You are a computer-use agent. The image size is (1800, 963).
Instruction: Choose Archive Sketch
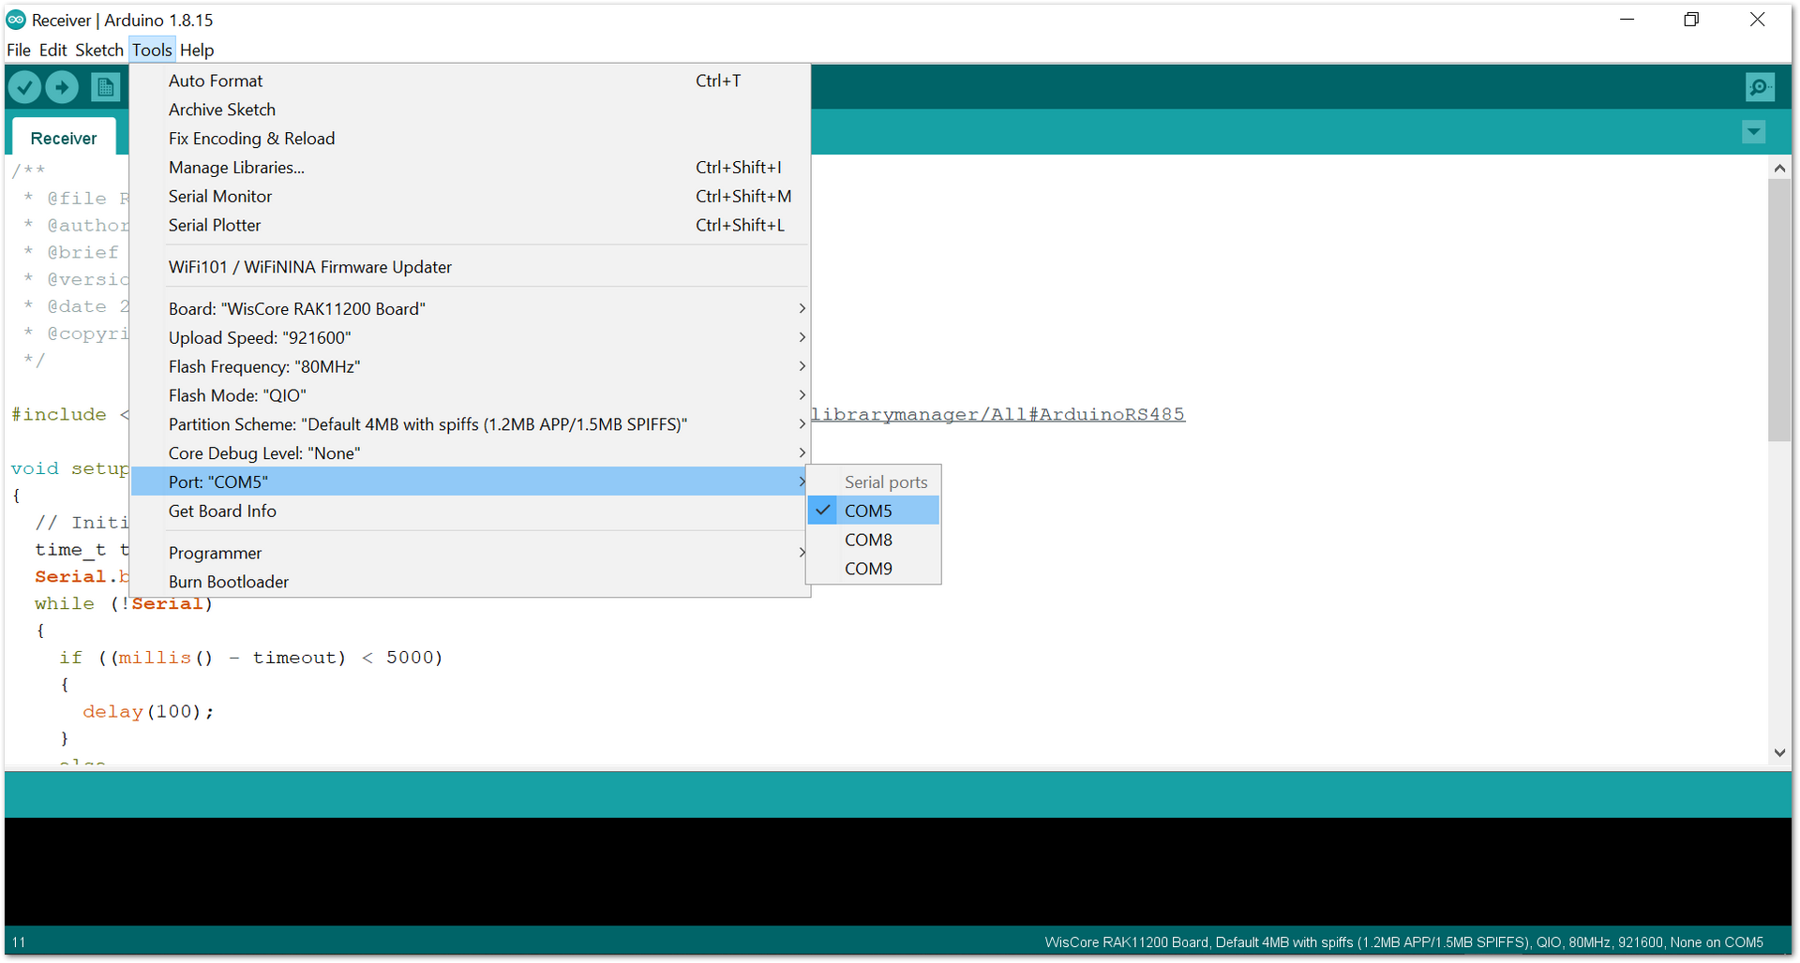tap(470, 110)
